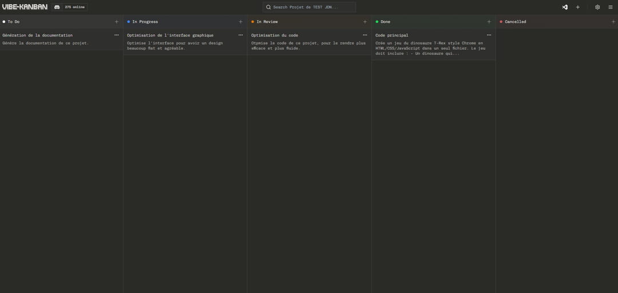Click the Discord 275 online badge
This screenshot has height=293, width=618.
coord(69,7)
